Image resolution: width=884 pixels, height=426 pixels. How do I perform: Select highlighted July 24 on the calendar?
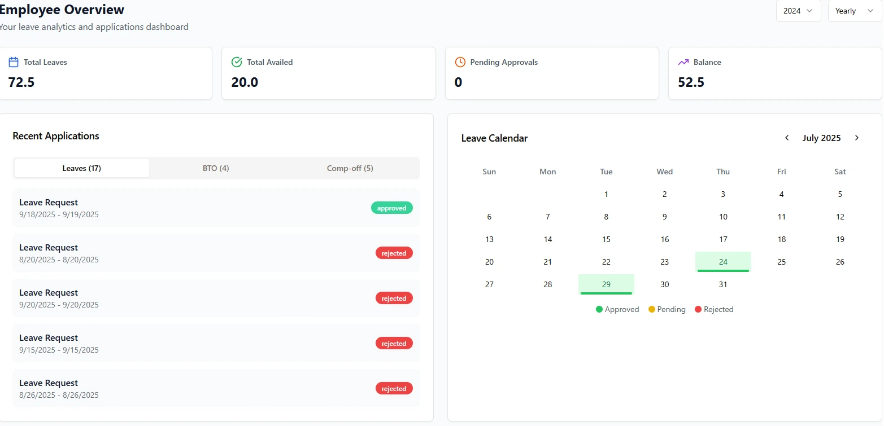(x=723, y=262)
